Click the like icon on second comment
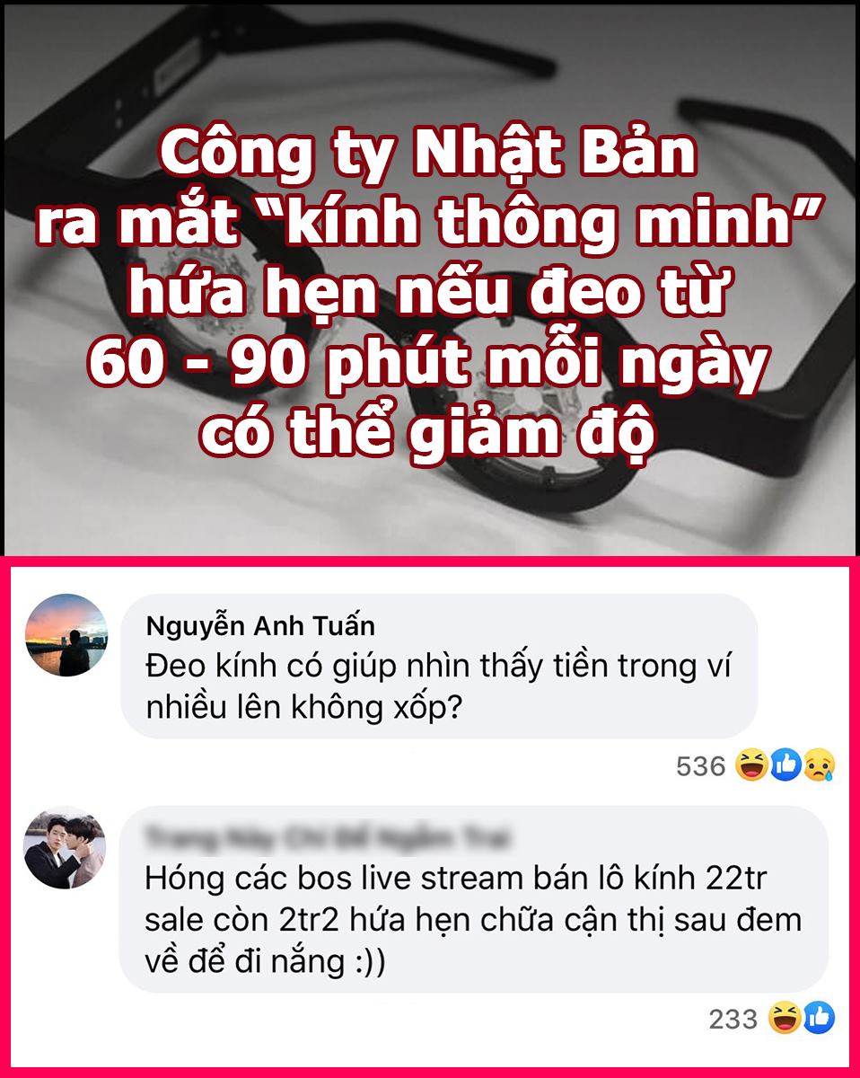Image resolution: width=860 pixels, height=1078 pixels. tap(820, 1019)
